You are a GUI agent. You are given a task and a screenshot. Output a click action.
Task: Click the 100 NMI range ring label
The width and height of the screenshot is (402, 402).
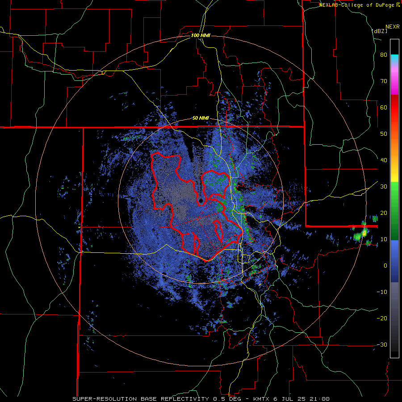(201, 35)
